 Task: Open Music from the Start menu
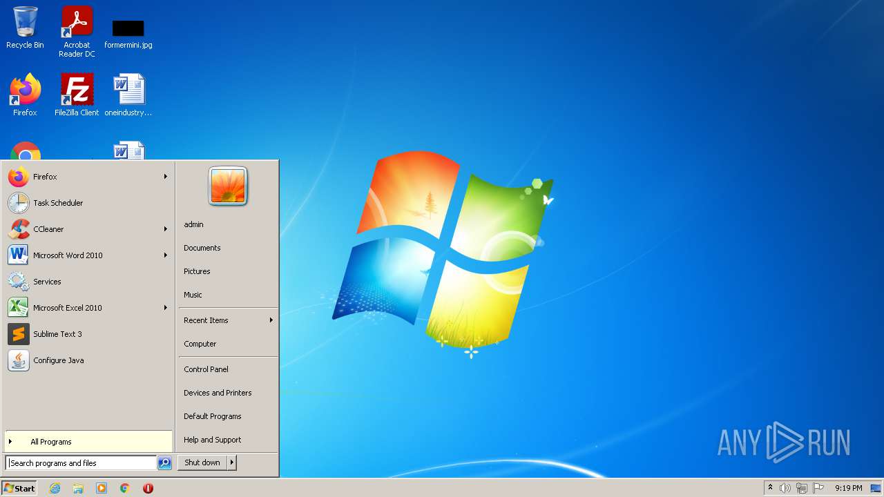[x=228, y=295]
